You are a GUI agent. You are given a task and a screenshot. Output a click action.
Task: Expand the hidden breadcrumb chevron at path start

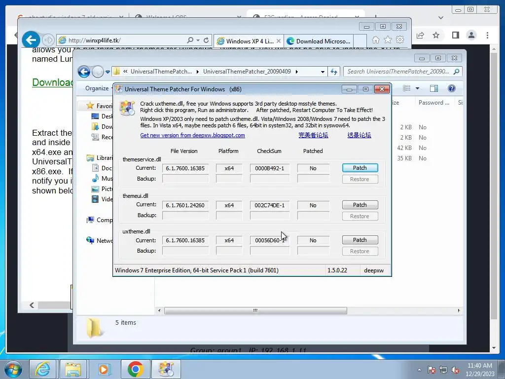(125, 72)
